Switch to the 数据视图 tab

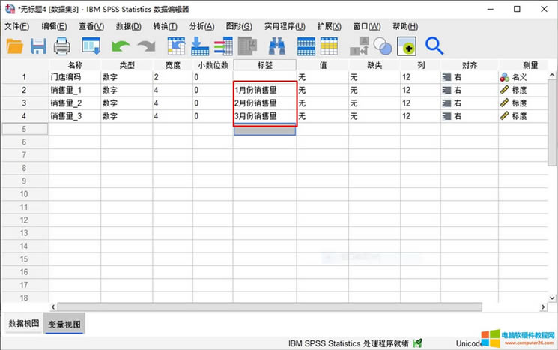coord(23,324)
